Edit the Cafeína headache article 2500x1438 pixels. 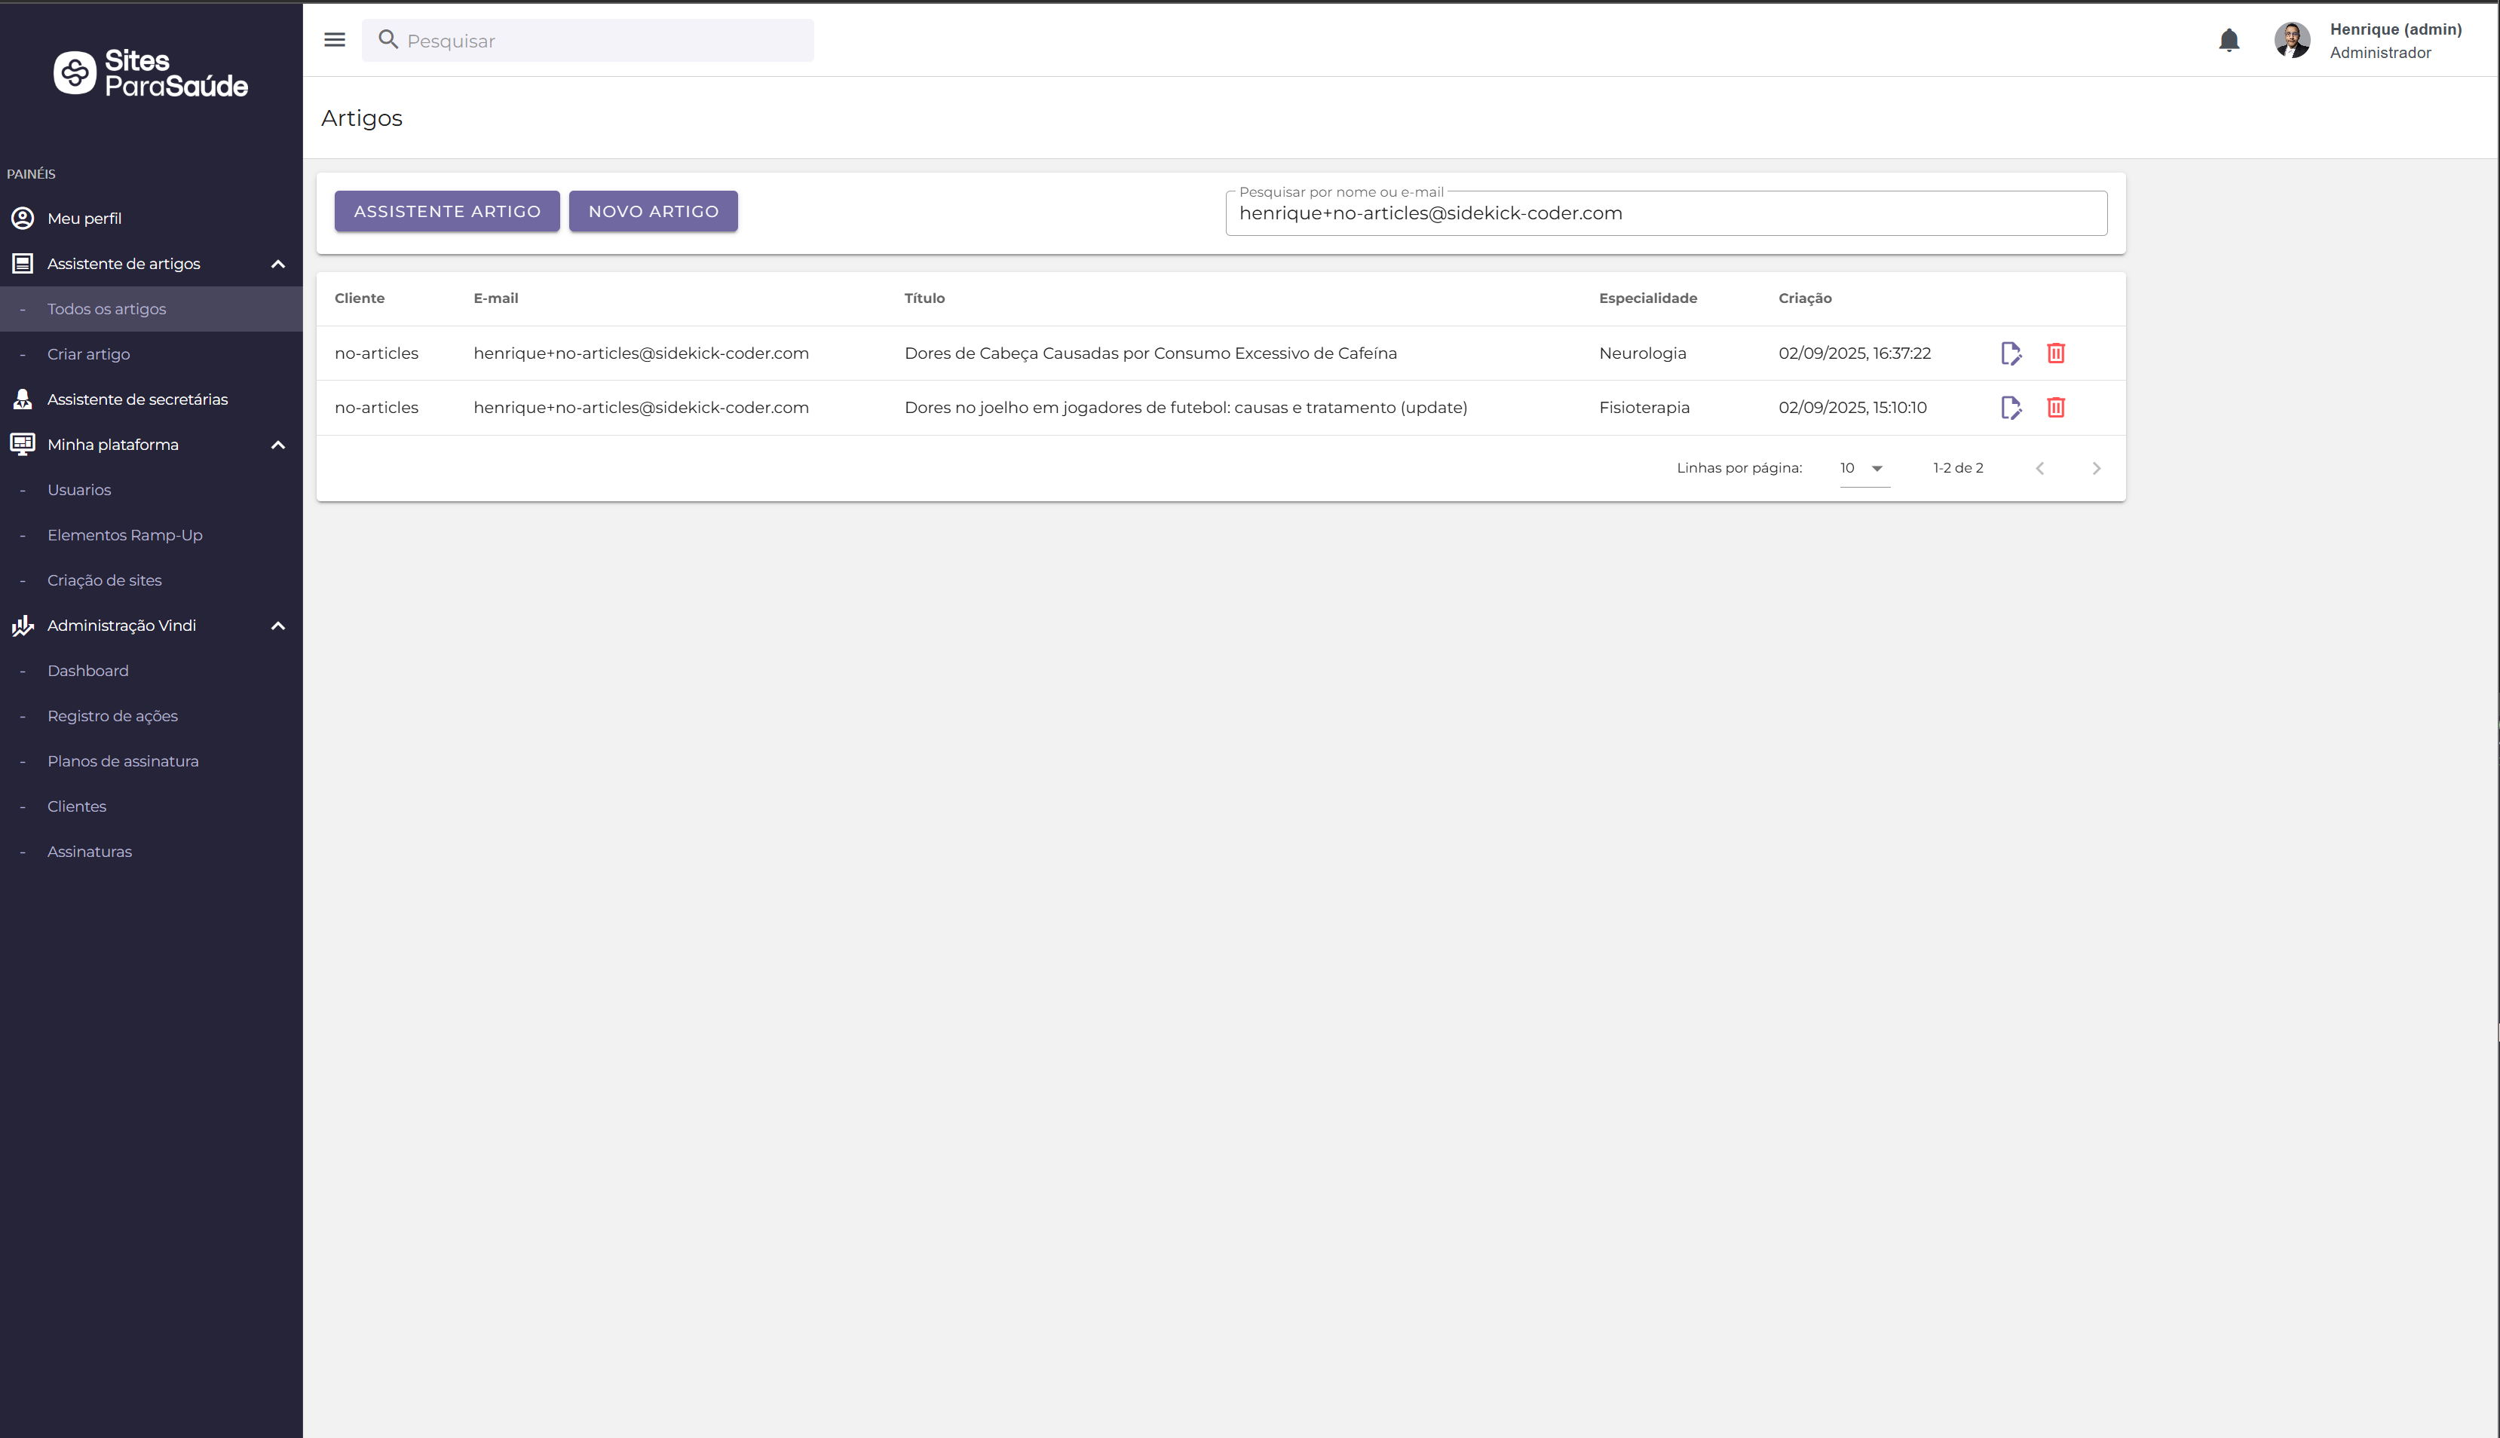tap(2010, 353)
